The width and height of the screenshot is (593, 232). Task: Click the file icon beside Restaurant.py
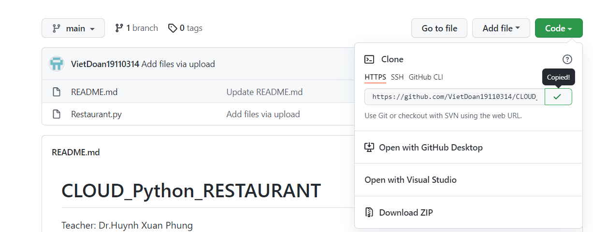[57, 114]
